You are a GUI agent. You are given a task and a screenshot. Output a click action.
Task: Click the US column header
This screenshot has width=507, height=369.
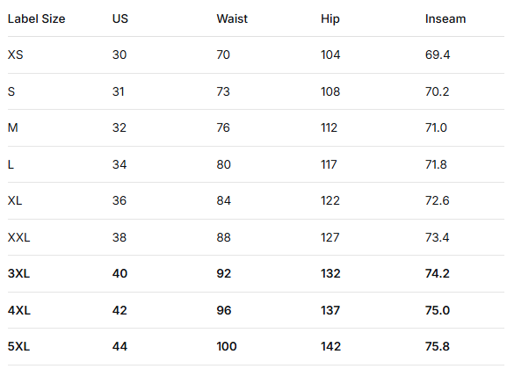pyautogui.click(x=120, y=18)
